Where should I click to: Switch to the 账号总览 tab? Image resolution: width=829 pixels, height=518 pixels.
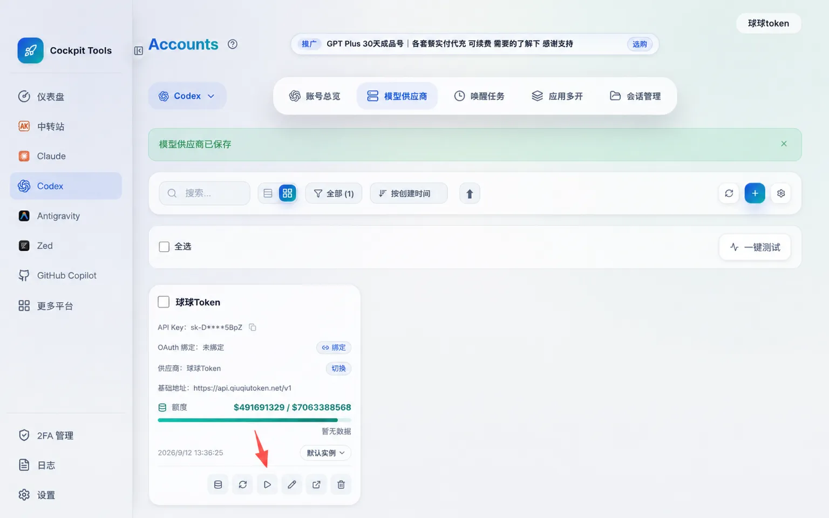pos(315,96)
